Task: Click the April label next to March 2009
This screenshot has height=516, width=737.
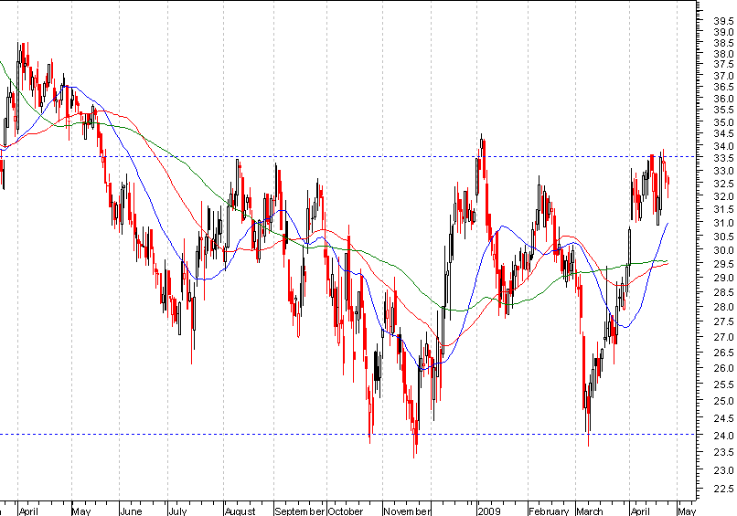Action: pos(640,511)
